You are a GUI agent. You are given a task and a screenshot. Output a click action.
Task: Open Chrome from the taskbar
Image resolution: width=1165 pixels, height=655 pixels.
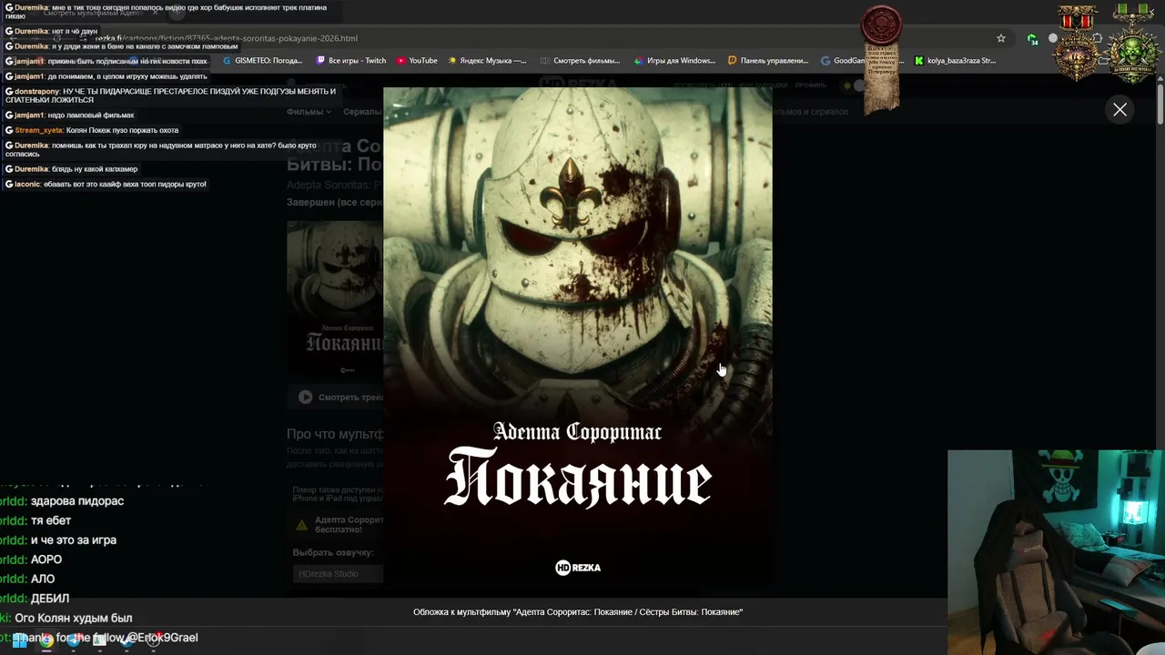coord(46,640)
